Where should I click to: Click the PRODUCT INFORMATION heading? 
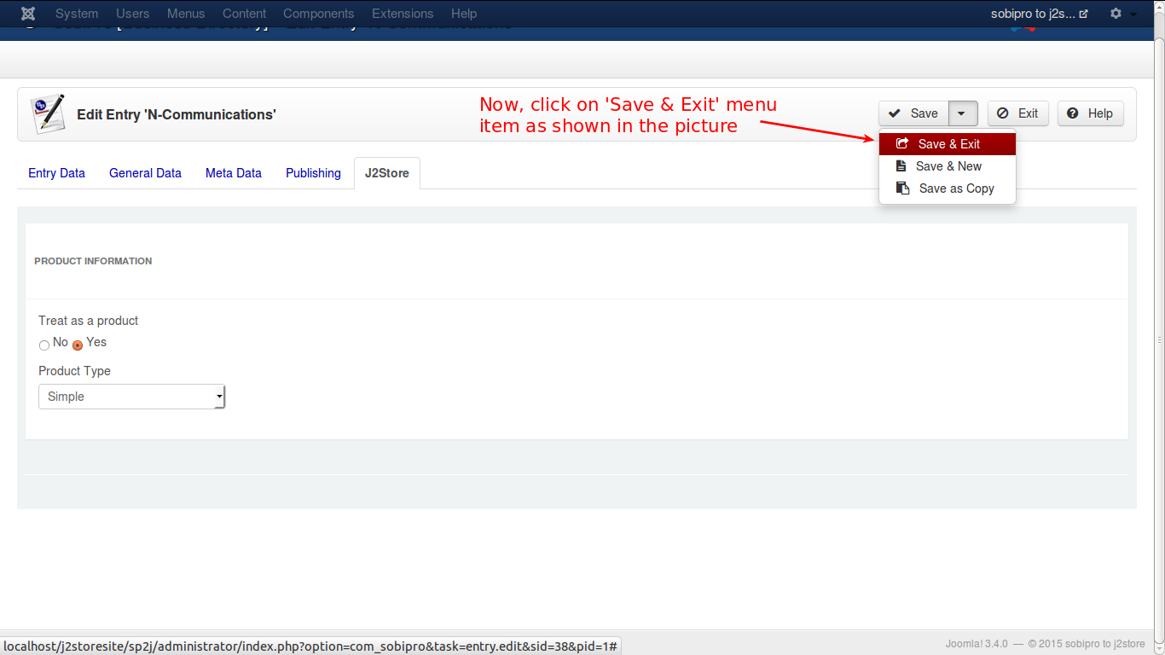(x=93, y=261)
